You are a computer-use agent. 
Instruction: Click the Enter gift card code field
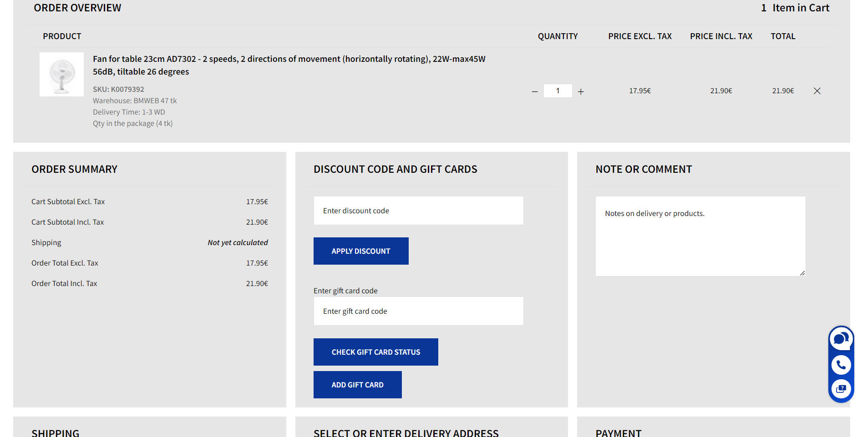coord(418,311)
